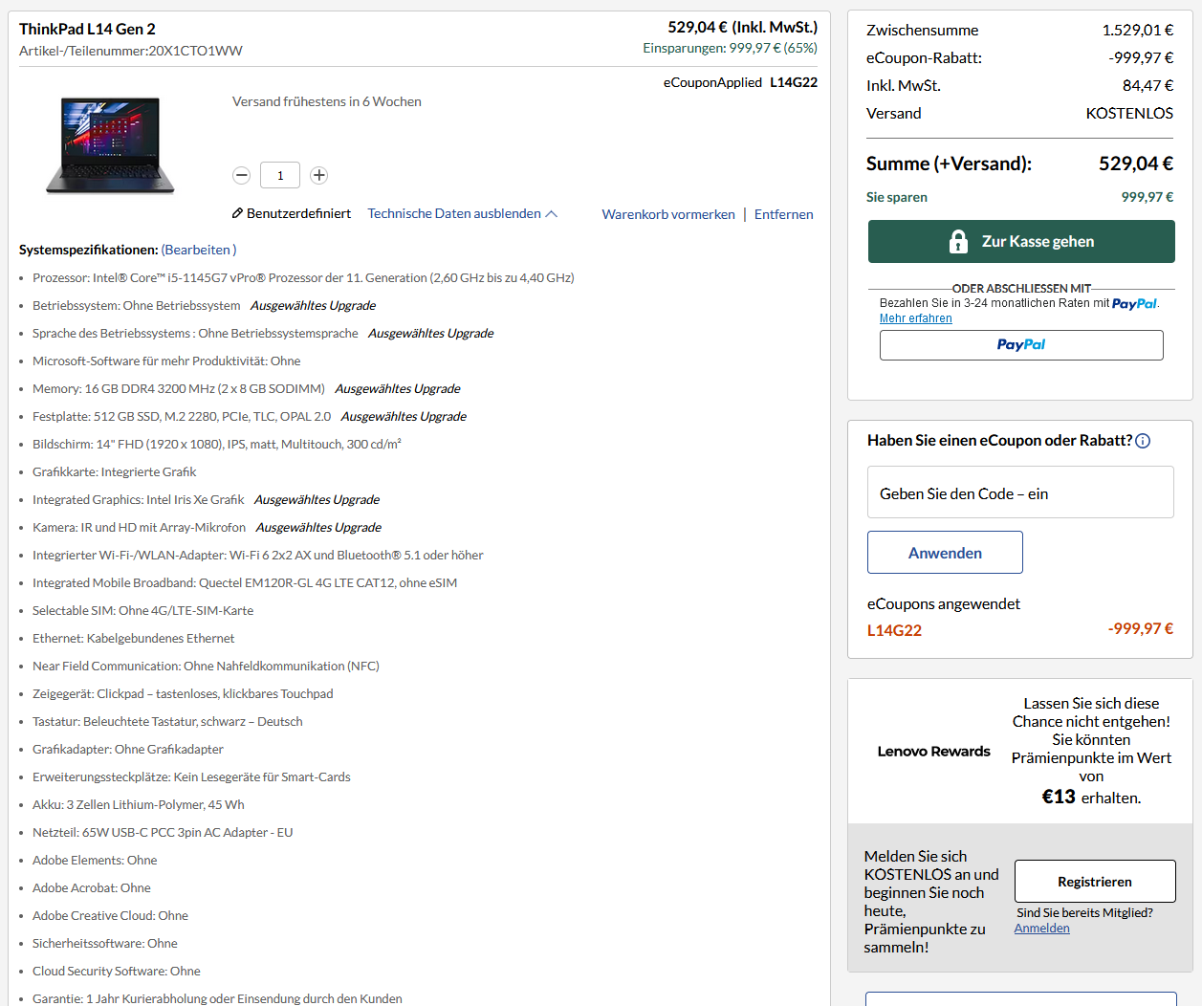Select the pencil icon next to Benutzerdefiniert
1202x1006 pixels.
click(238, 213)
